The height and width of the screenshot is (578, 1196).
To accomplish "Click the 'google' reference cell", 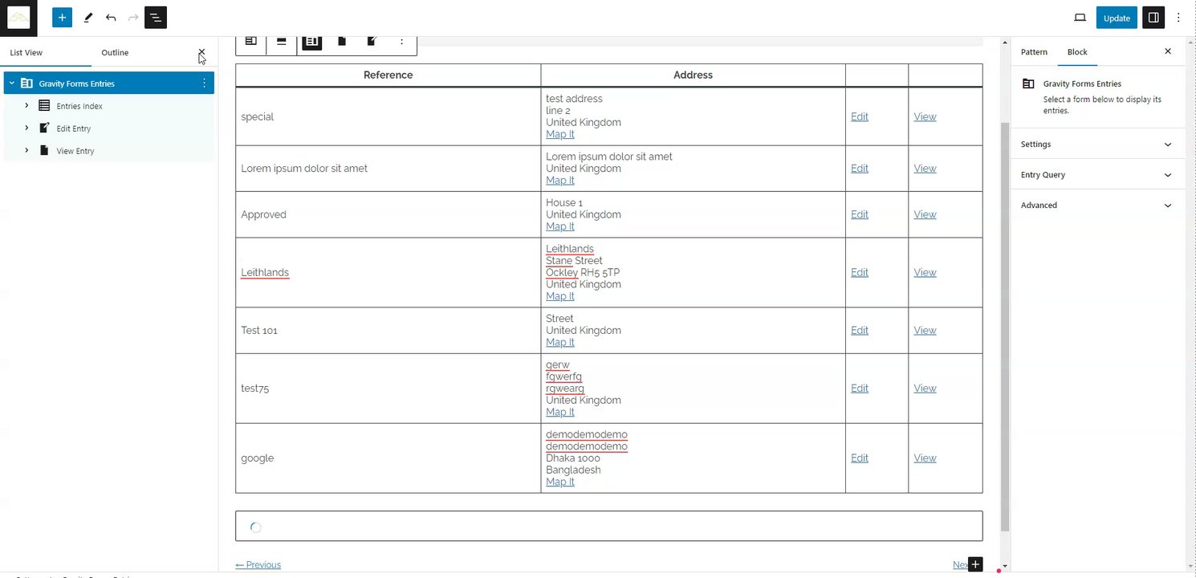I will click(x=388, y=458).
